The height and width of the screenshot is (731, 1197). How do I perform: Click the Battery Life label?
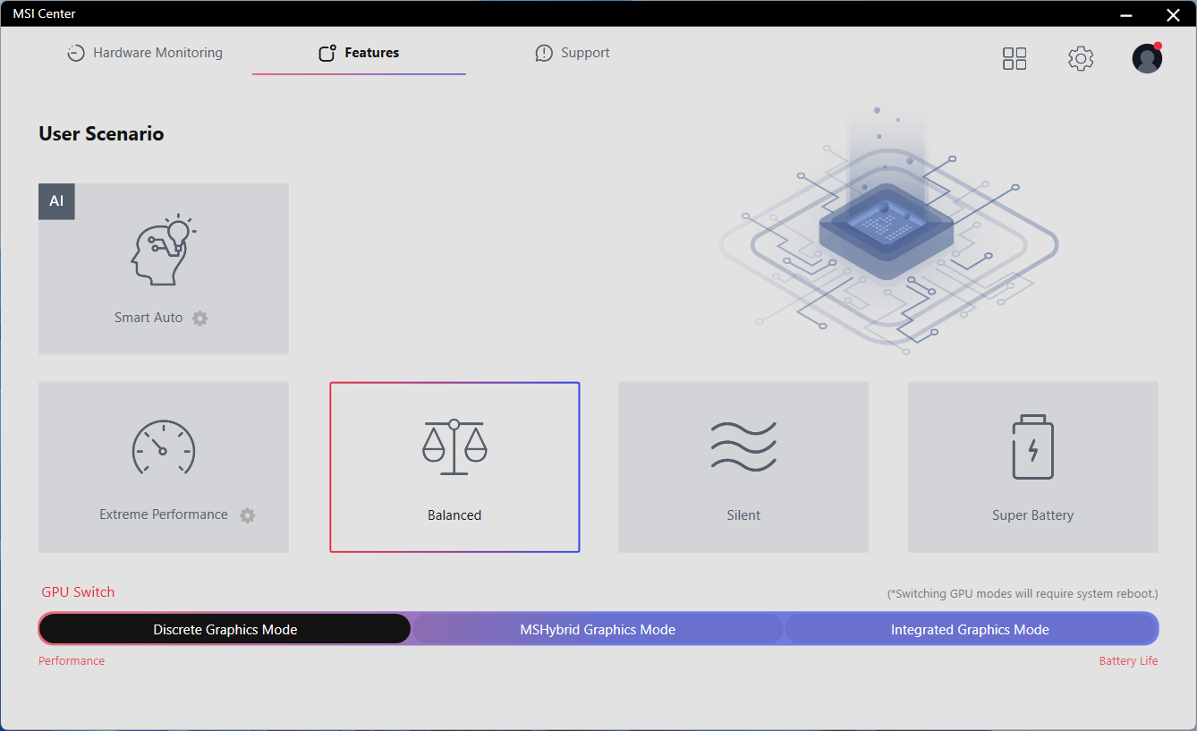pyautogui.click(x=1128, y=661)
